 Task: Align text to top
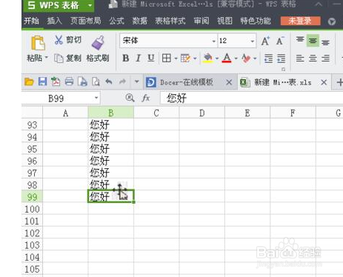[x=300, y=40]
